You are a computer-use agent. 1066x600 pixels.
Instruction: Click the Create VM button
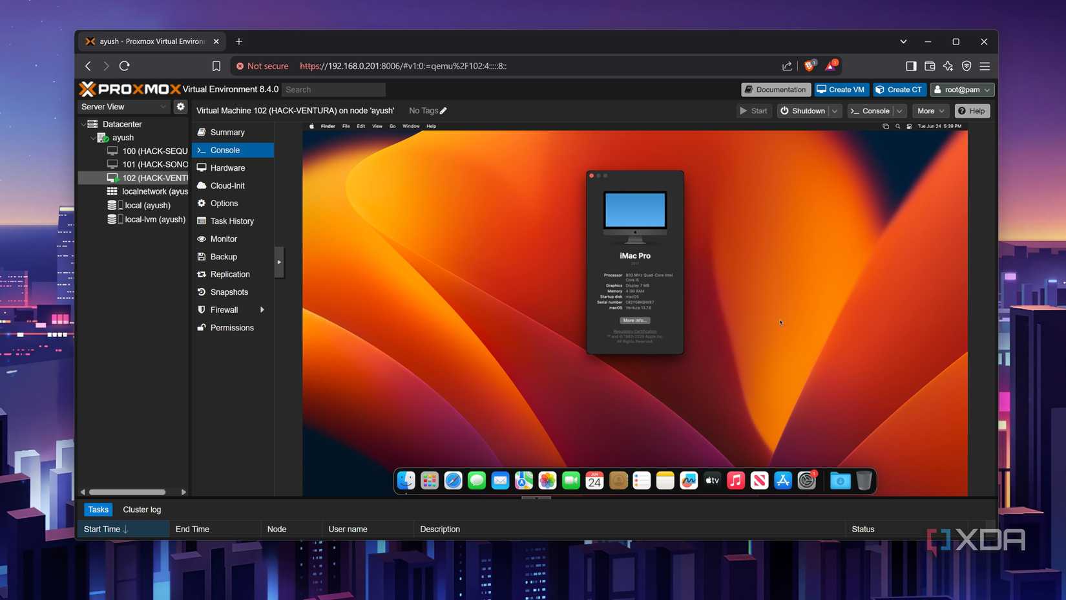point(841,90)
